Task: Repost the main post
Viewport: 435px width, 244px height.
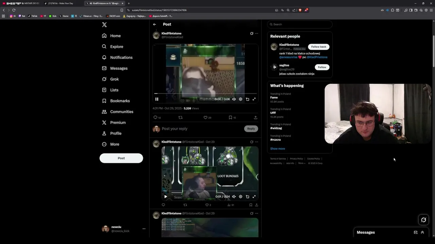Action: coord(180,118)
